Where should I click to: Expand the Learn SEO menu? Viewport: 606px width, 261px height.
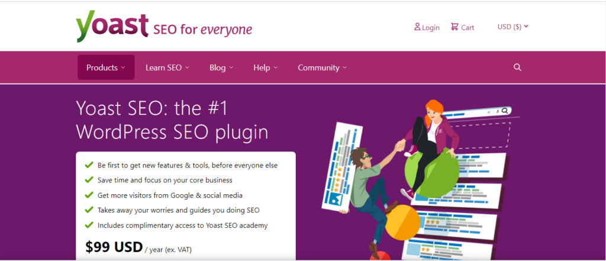167,67
